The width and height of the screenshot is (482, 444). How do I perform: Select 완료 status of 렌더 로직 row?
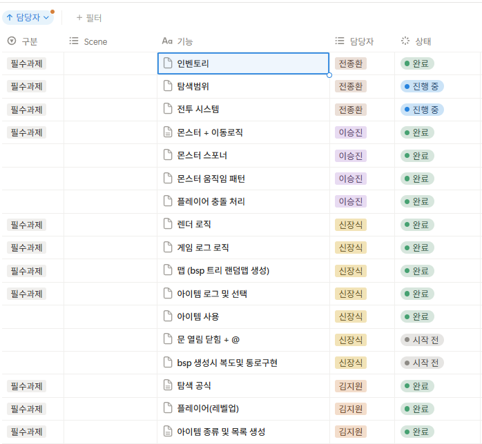pyautogui.click(x=417, y=225)
